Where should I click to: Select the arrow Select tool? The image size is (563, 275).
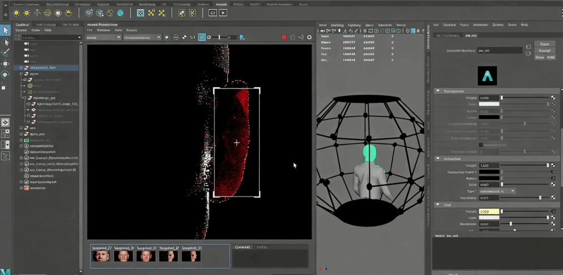6,30
